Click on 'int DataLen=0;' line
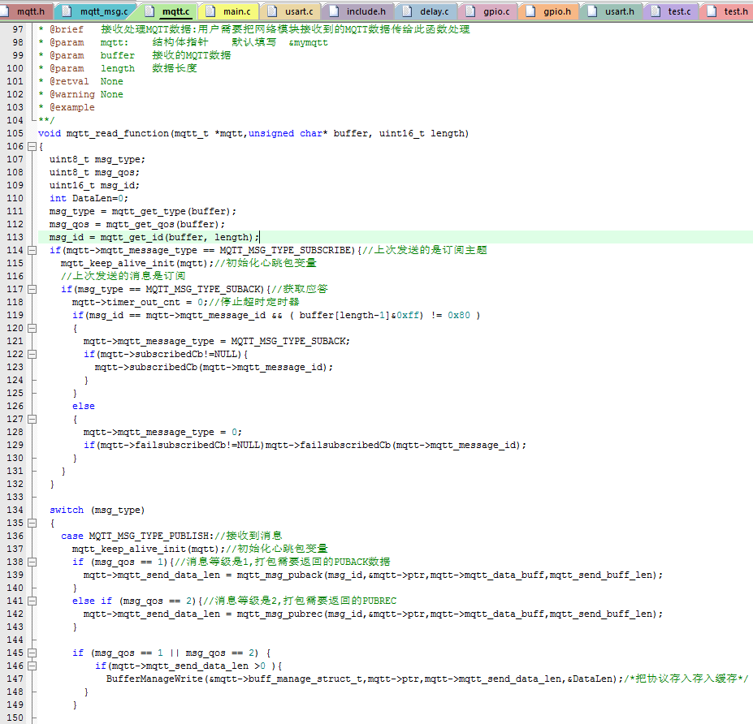 click(89, 198)
